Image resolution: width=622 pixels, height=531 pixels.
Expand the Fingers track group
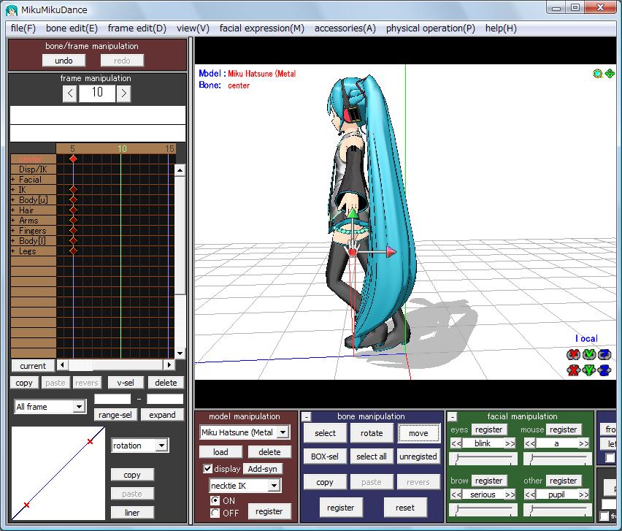(13, 231)
